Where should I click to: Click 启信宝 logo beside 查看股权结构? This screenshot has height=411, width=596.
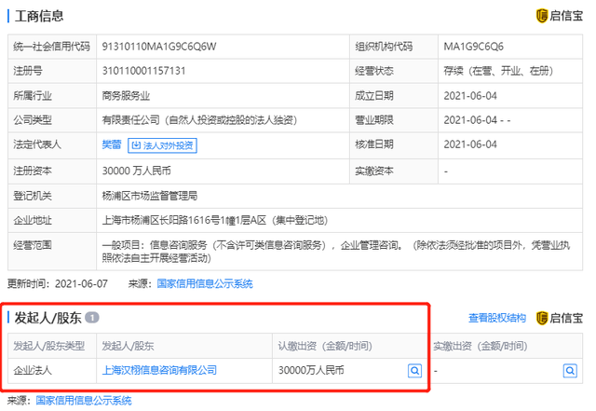(559, 318)
